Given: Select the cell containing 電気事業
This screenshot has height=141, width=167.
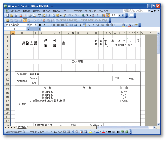Looking at the screenshot, I should [85, 74].
